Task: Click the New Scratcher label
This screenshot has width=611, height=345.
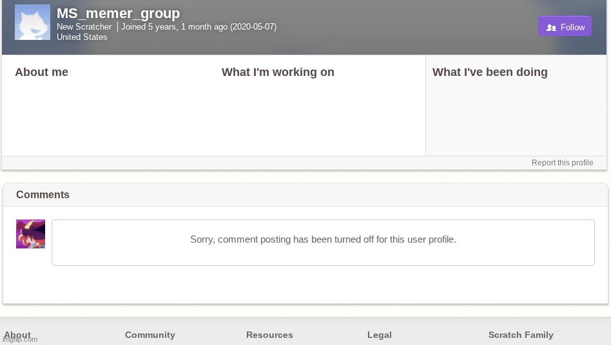Action: [84, 27]
